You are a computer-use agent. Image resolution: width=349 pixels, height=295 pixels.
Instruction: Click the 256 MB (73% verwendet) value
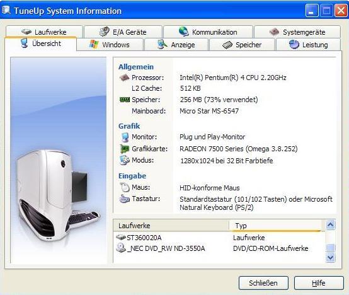coord(219,100)
